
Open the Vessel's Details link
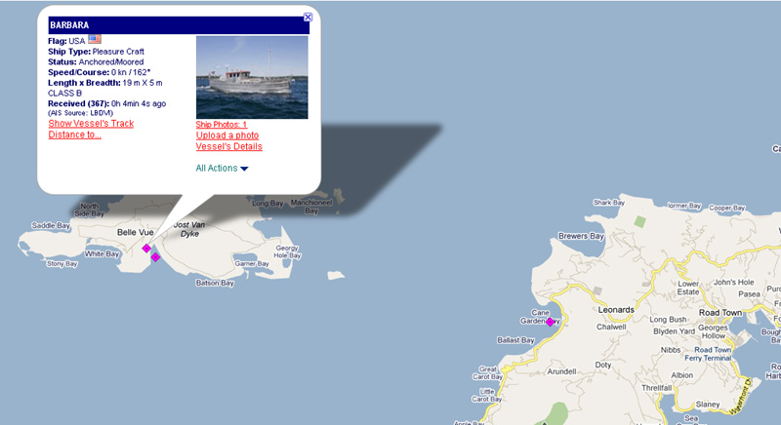[x=228, y=146]
